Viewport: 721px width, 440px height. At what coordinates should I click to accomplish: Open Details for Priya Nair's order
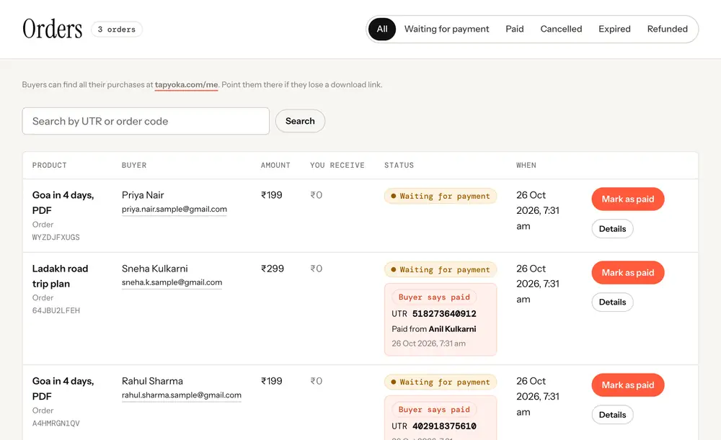coord(612,229)
